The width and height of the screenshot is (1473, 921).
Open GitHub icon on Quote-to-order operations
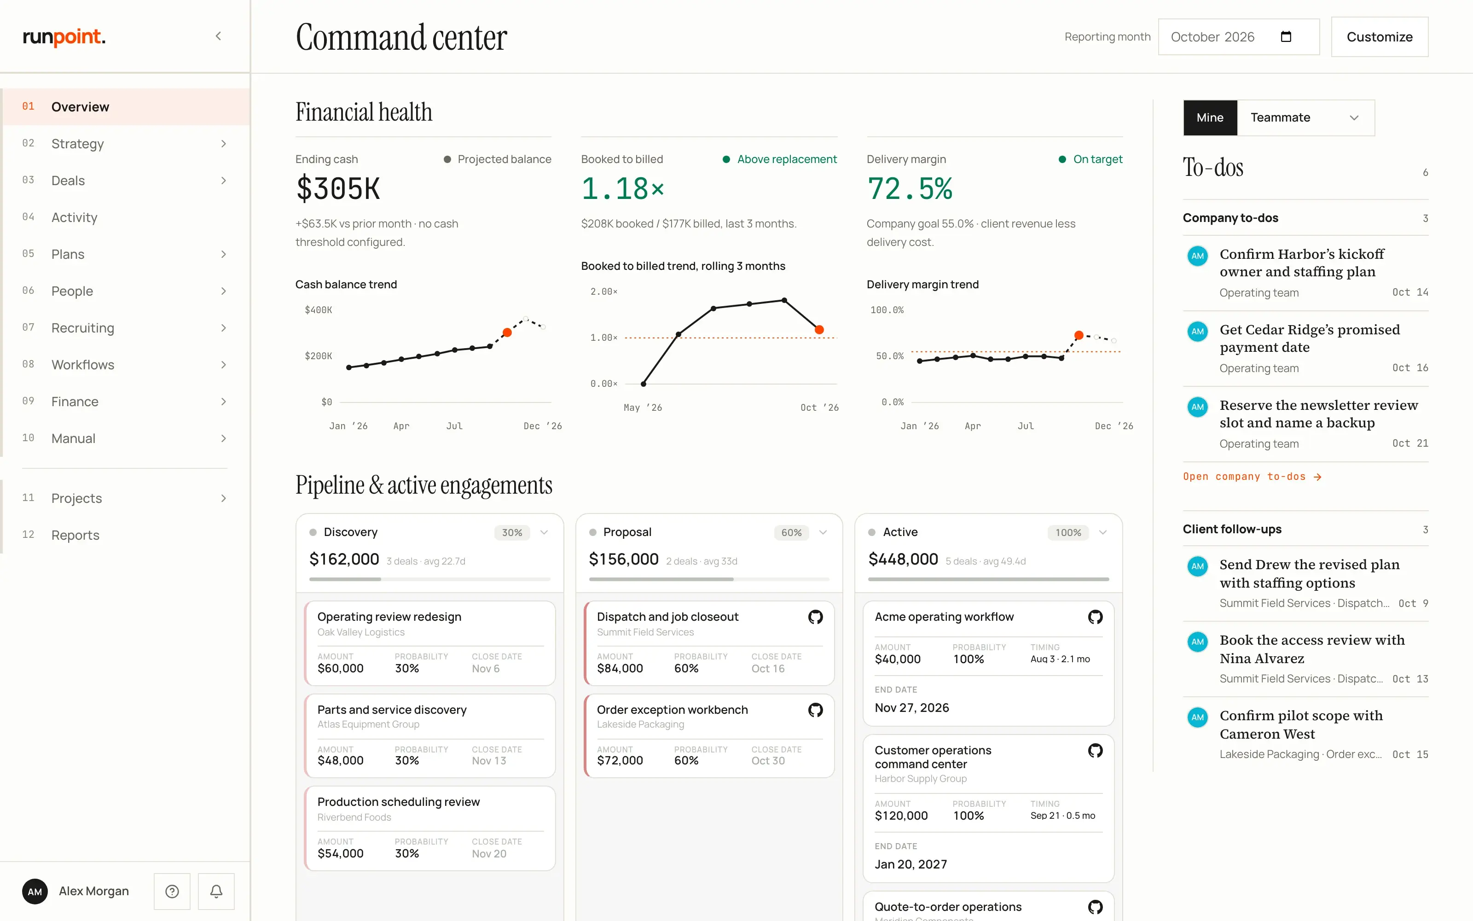pyautogui.click(x=1095, y=907)
